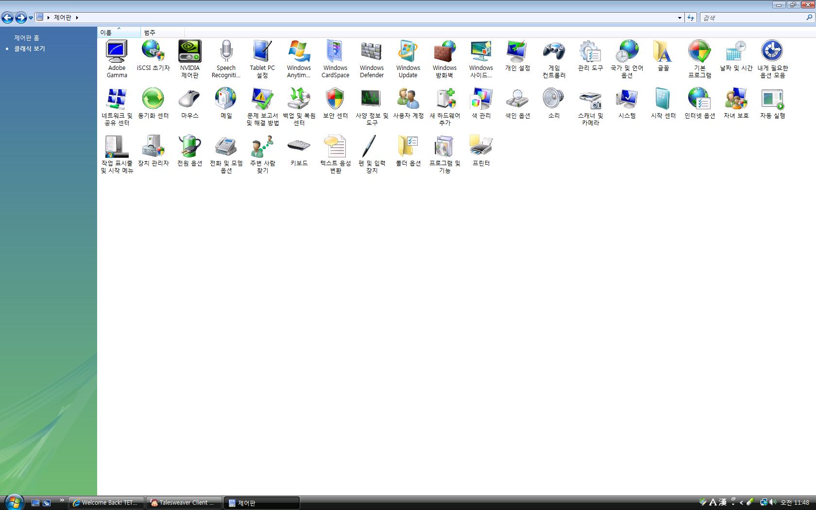This screenshot has height=510, width=816.
Task: Open 프린터 icon
Action: click(x=481, y=147)
